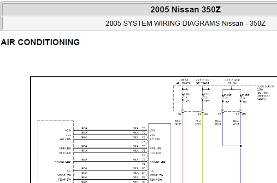Screen dimensions: 277x183
Task: Click the '6B' connector terminal label
Action: (x=219, y=114)
